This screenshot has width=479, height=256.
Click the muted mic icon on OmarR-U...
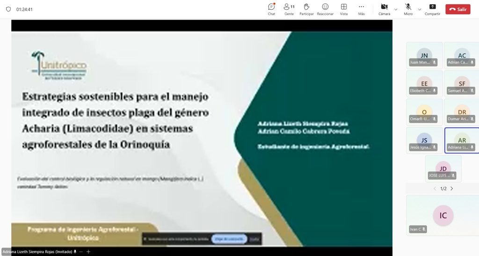pos(434,119)
